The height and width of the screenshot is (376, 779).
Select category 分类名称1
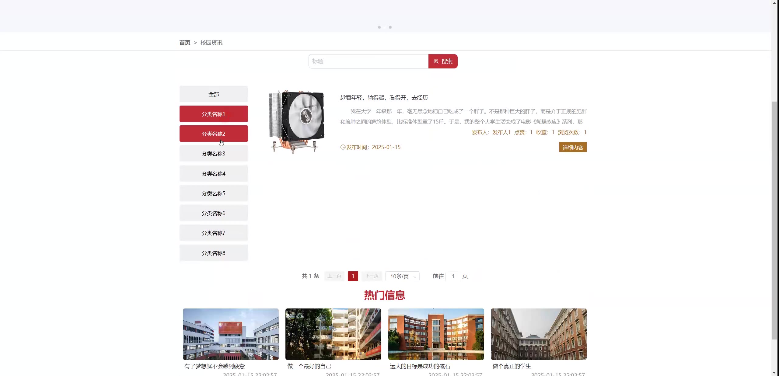click(x=214, y=114)
